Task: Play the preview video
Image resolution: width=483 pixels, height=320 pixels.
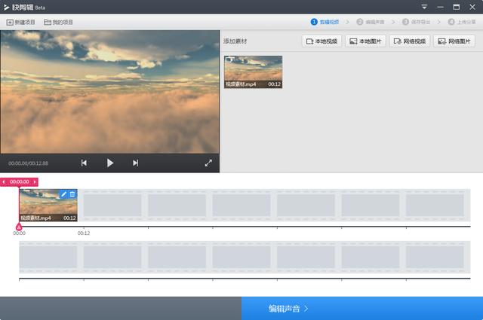Action: coord(110,163)
